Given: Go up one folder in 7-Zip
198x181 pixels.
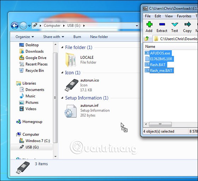Looking at the screenshot, I should pos(147,38).
